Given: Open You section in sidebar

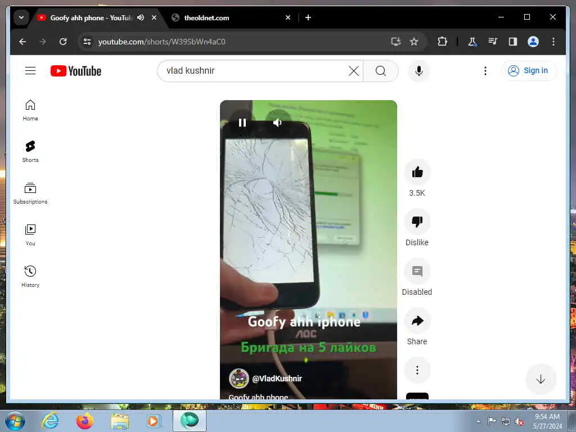Looking at the screenshot, I should point(30,235).
